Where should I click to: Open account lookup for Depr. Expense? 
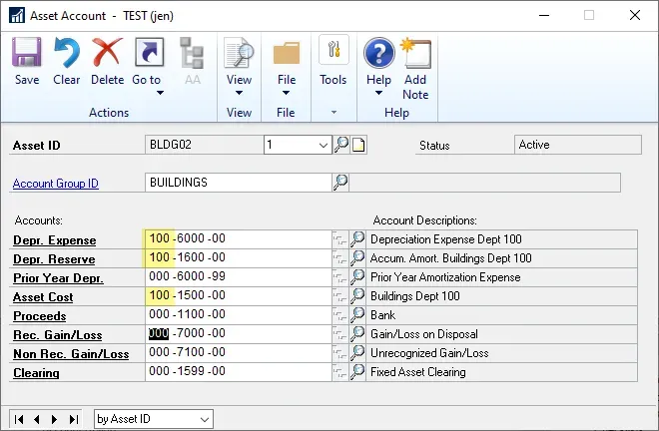[357, 239]
